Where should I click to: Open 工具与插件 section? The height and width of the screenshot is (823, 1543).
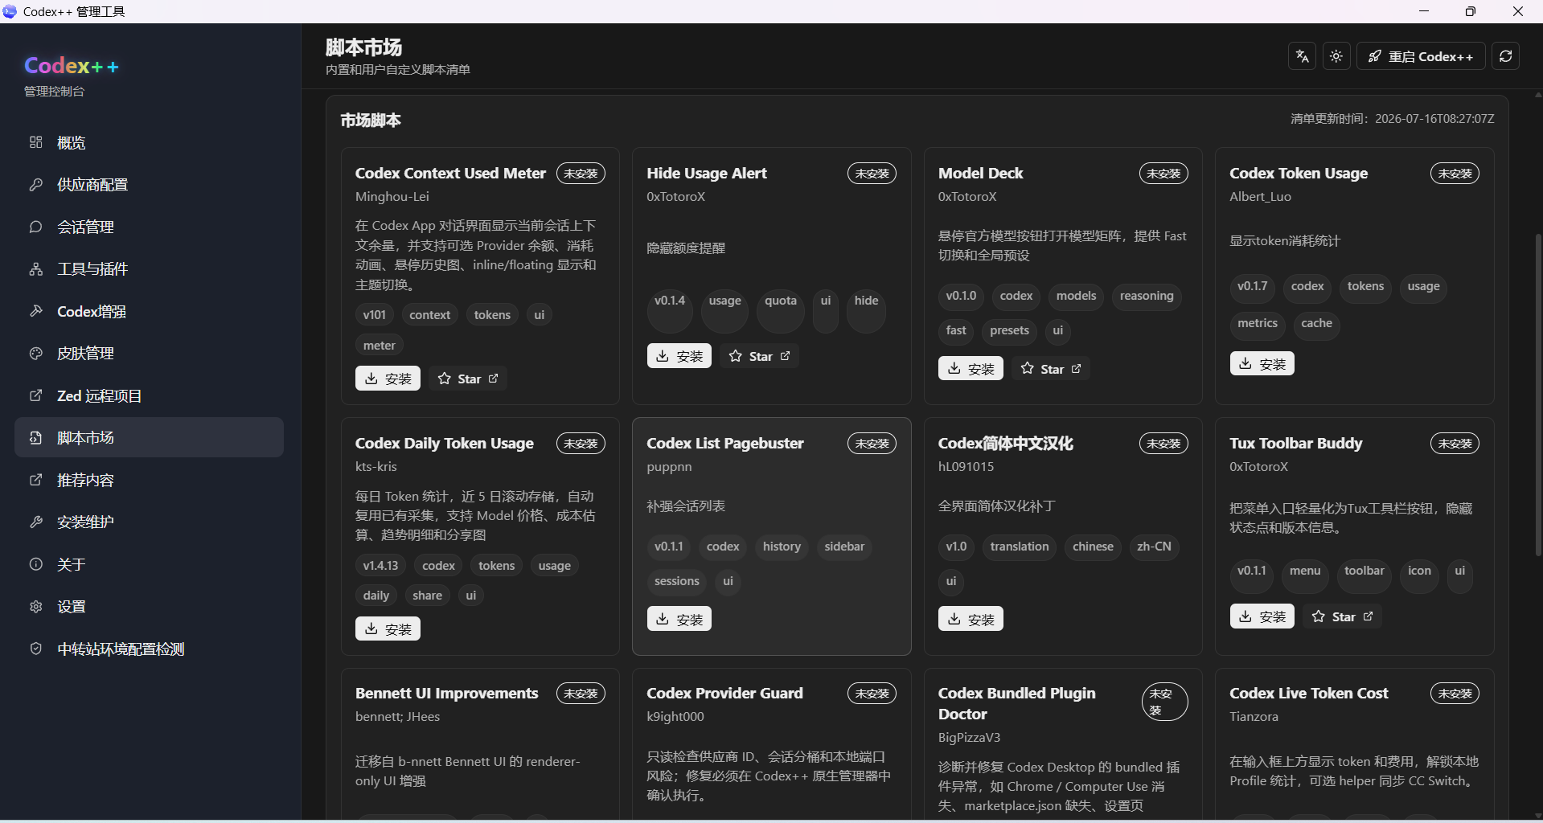pyautogui.click(x=150, y=269)
